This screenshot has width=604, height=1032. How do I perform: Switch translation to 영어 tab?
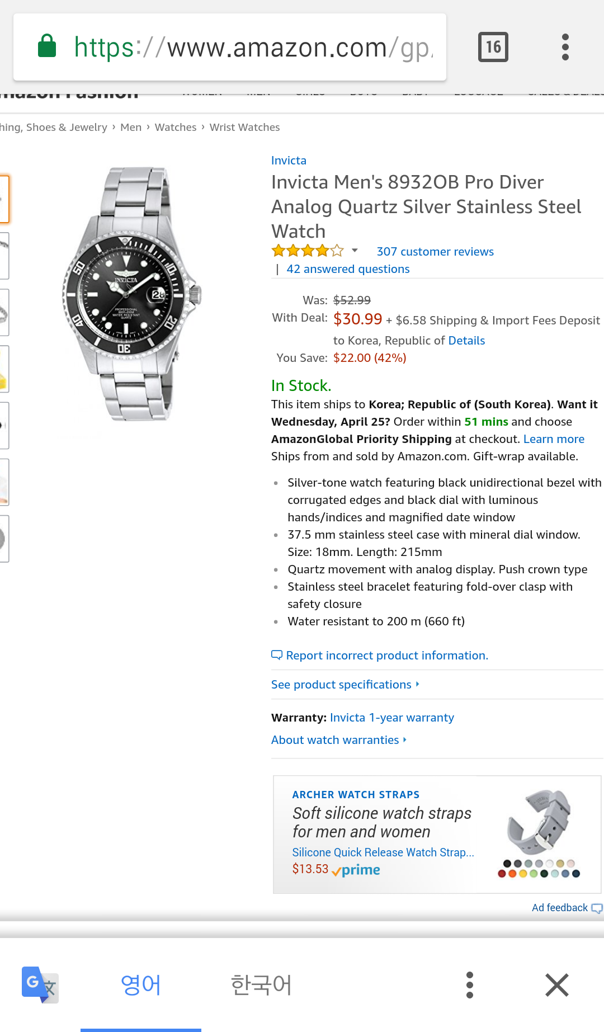point(141,984)
